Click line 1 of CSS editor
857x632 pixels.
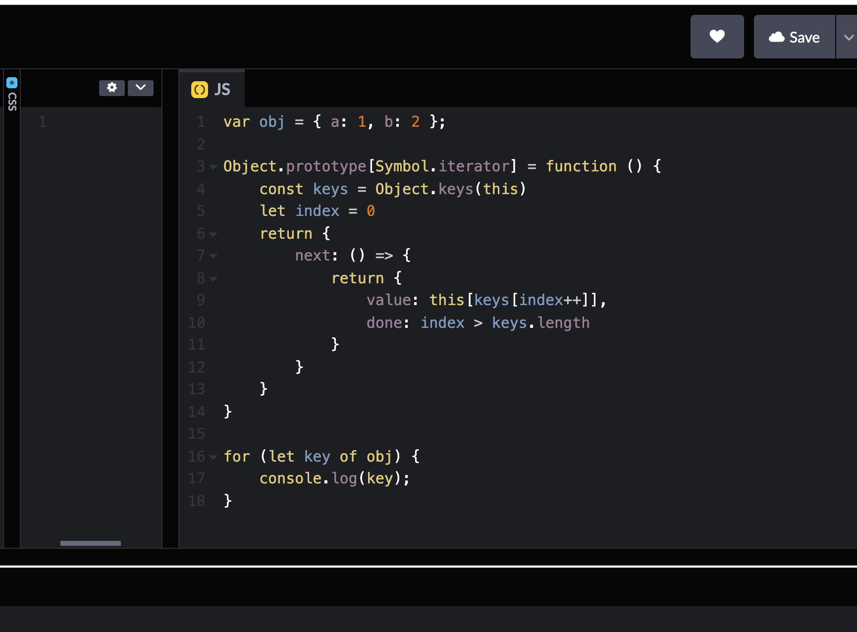[91, 122]
